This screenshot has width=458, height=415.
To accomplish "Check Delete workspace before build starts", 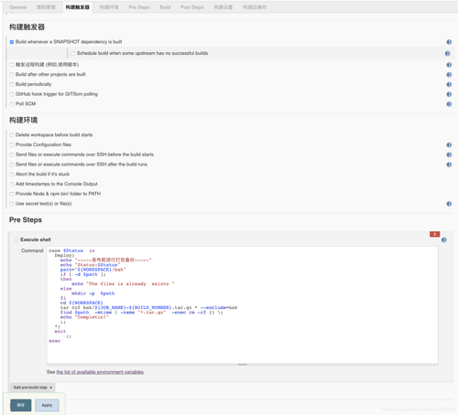I will click(x=12, y=135).
